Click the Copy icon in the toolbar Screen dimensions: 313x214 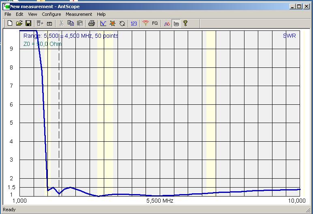click(71, 23)
